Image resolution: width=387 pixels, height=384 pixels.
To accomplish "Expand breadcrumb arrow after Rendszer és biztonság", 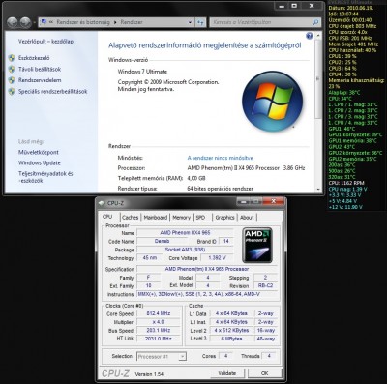I will pyautogui.click(x=115, y=22).
